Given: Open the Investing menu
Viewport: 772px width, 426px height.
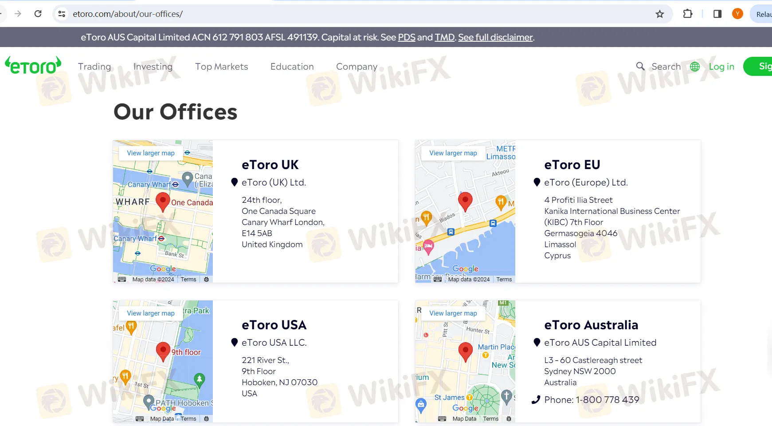Looking at the screenshot, I should [x=153, y=67].
